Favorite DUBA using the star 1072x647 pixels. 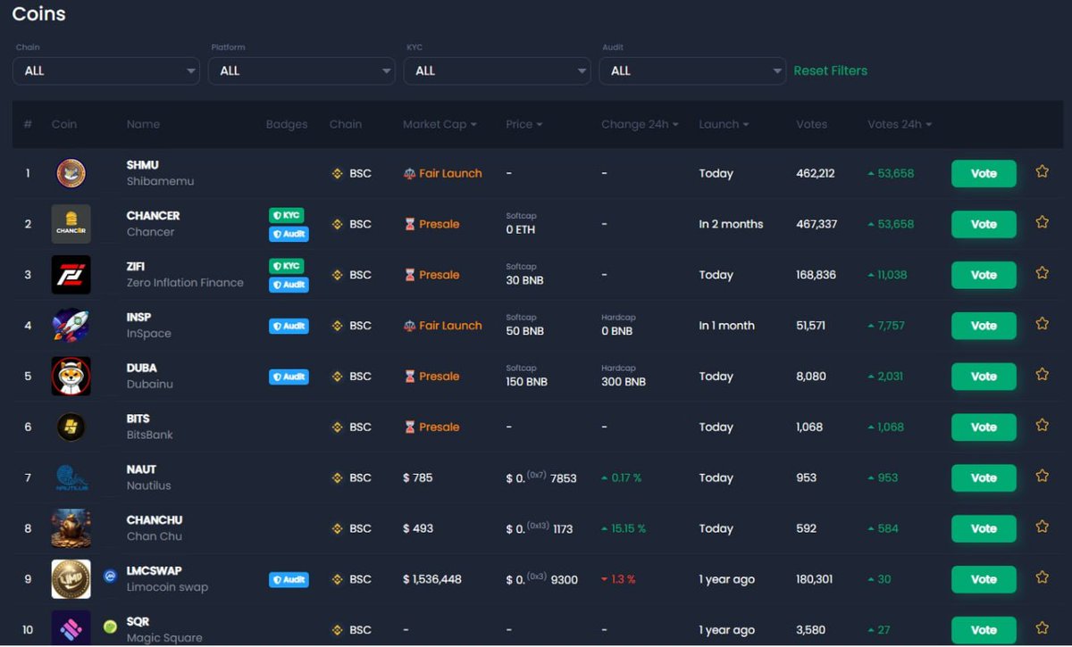1042,375
